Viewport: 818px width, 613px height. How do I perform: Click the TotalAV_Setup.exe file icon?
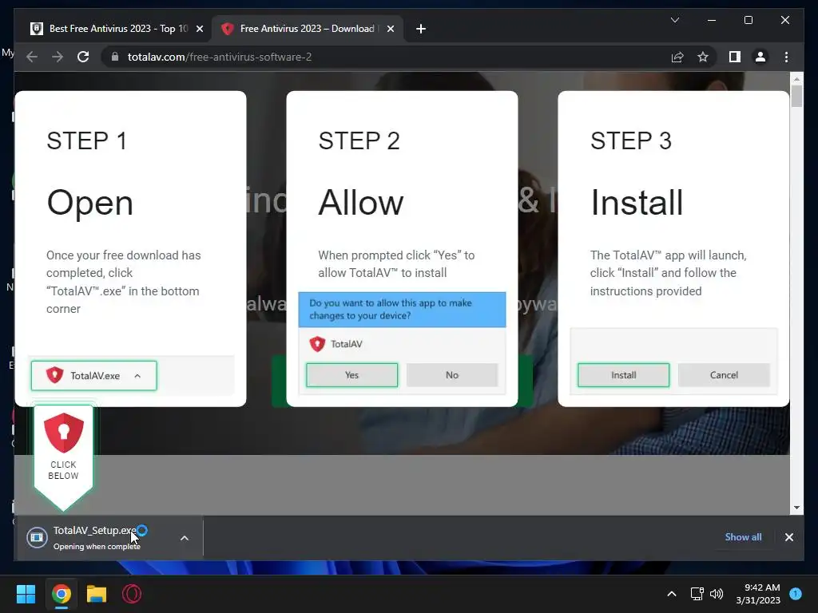coord(37,537)
